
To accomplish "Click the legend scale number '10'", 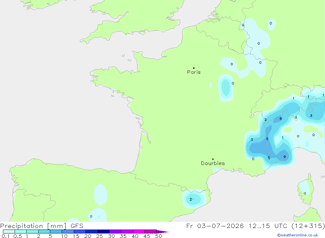I will (x=64, y=236).
